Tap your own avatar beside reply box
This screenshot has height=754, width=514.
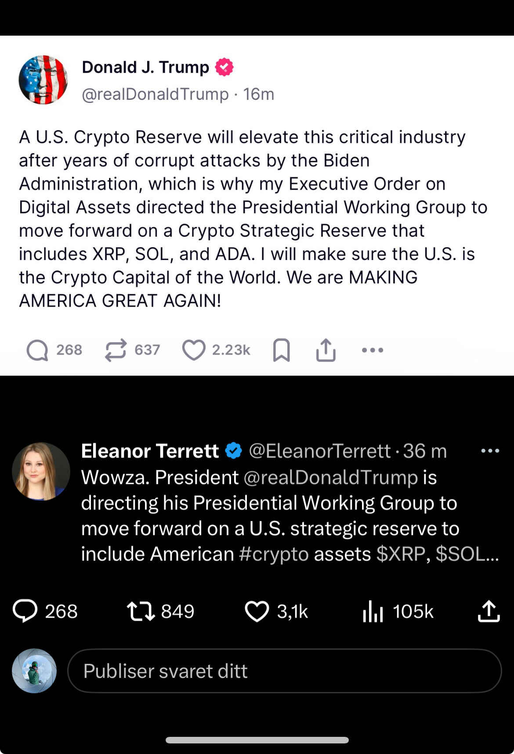(x=34, y=671)
